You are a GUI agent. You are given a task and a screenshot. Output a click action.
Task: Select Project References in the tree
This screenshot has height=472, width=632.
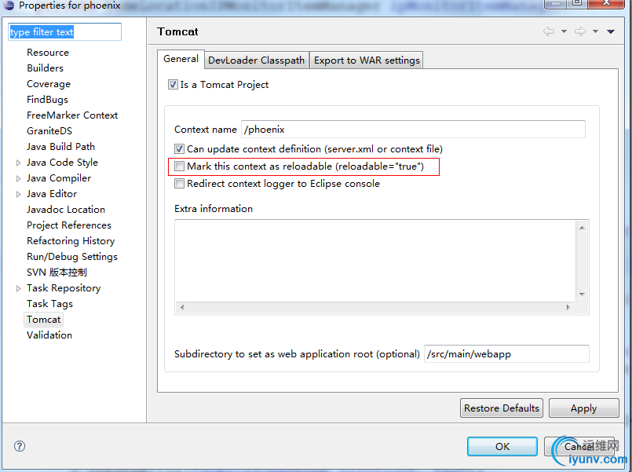coord(69,225)
